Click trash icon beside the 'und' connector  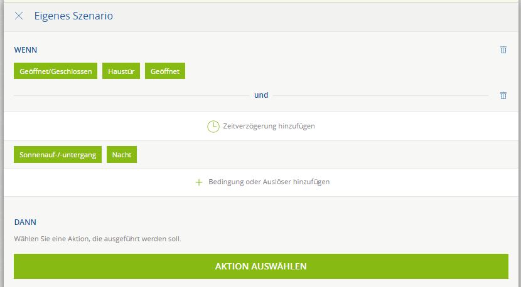503,95
